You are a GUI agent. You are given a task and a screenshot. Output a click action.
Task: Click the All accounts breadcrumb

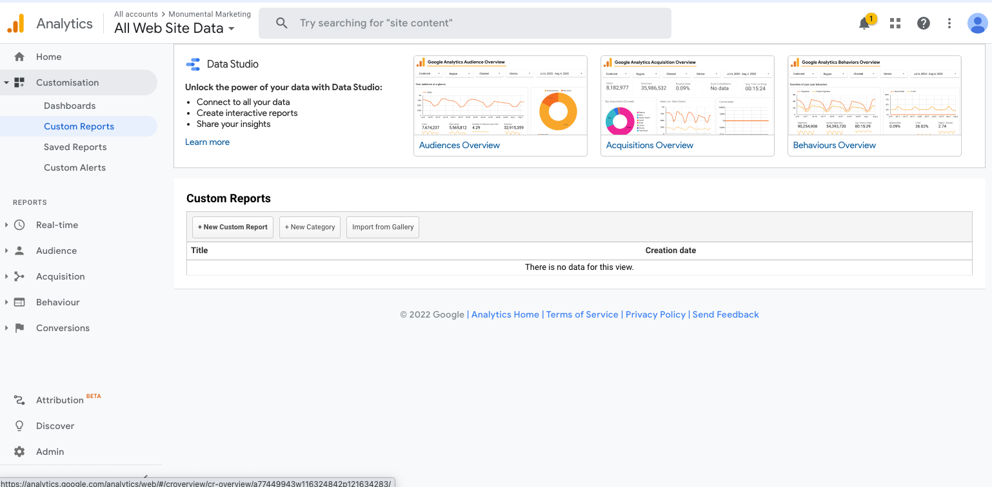click(x=136, y=14)
